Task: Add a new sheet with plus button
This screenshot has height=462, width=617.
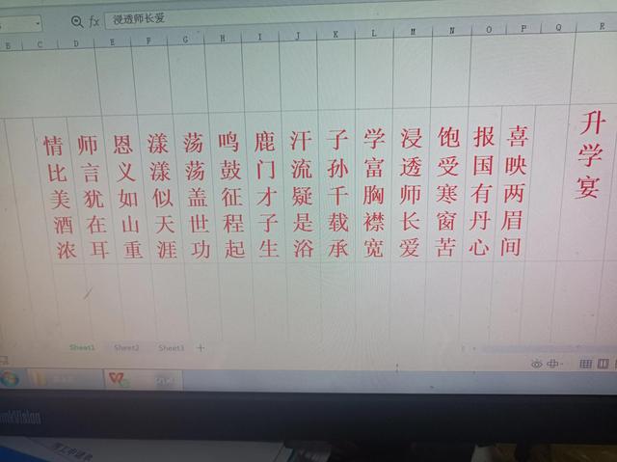Action: (x=201, y=348)
